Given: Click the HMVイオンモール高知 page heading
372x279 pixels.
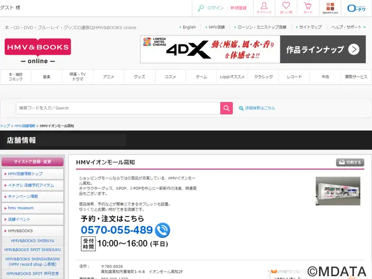Looking at the screenshot, I should click(x=106, y=162).
